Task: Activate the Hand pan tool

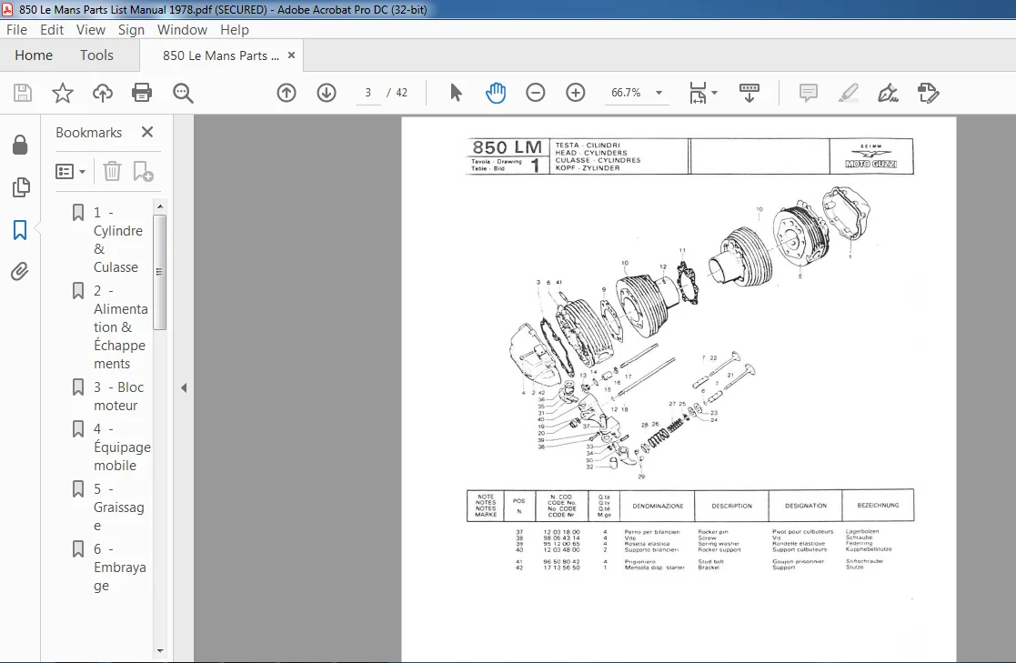Action: coord(496,93)
